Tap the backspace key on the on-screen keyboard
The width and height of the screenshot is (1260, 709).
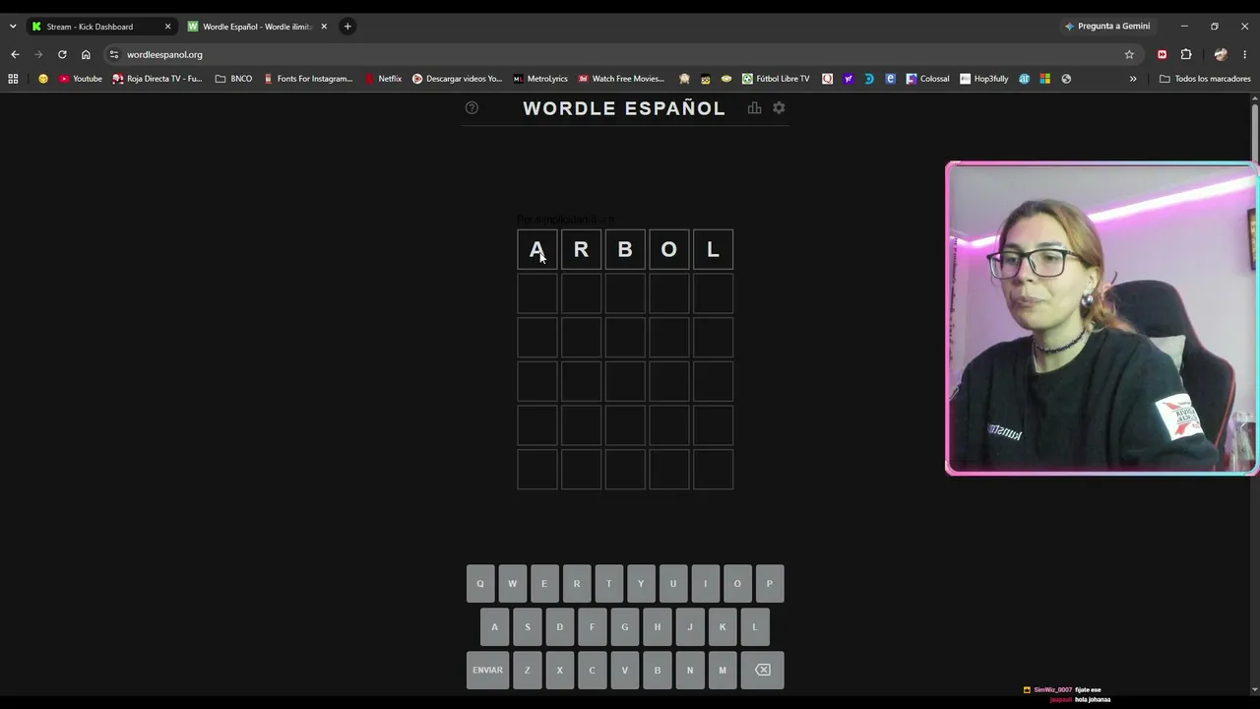point(763,670)
